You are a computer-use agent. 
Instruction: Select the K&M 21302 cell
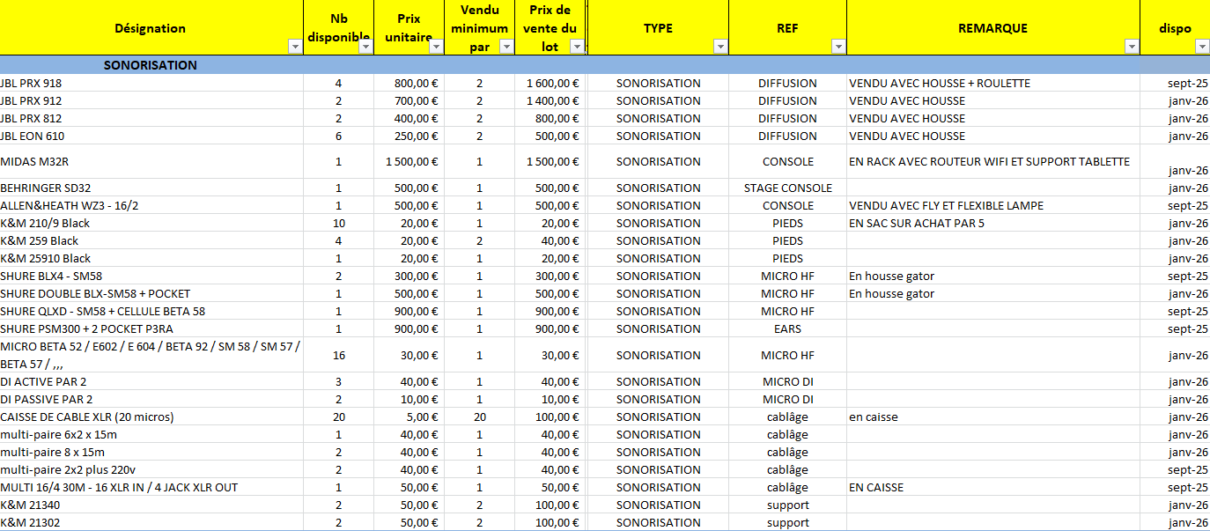point(151,522)
